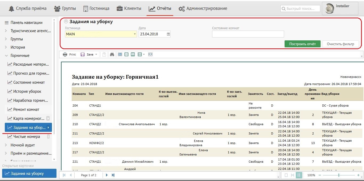This screenshot has height=181, width=364.
Task: Select the two-page view icon
Action: [133, 54]
